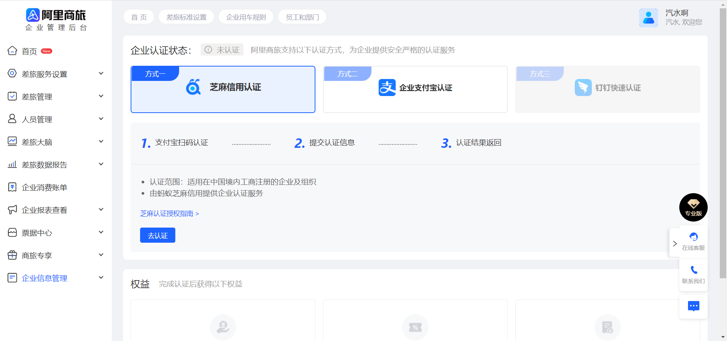The height and width of the screenshot is (341, 727).
Task: Click the 首页 home icon in sidebar
Action: [x=12, y=51]
